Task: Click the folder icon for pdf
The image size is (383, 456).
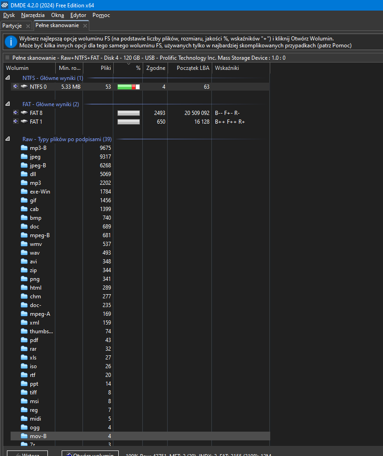Action: [24, 340]
